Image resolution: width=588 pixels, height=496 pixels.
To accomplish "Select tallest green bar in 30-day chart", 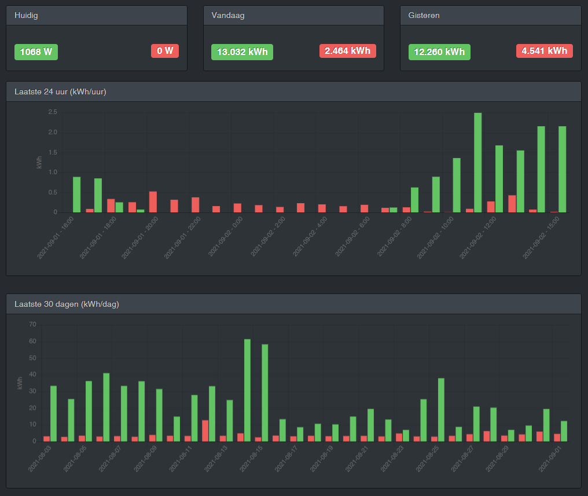I will point(248,390).
